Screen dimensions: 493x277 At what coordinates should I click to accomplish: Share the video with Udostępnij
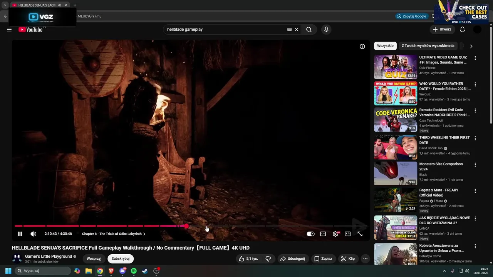coord(293,259)
